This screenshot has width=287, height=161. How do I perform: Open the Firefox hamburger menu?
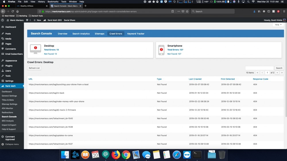[x=284, y=11]
